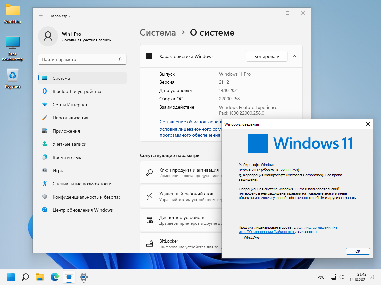The height and width of the screenshot is (285, 381).
Task: Click the taskbar search magnifier
Action: [x=25, y=277]
